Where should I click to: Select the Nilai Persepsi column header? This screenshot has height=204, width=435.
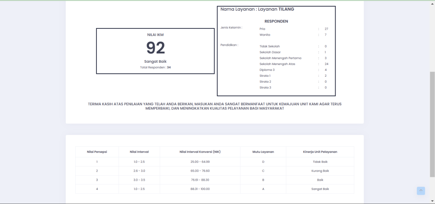coord(97,151)
